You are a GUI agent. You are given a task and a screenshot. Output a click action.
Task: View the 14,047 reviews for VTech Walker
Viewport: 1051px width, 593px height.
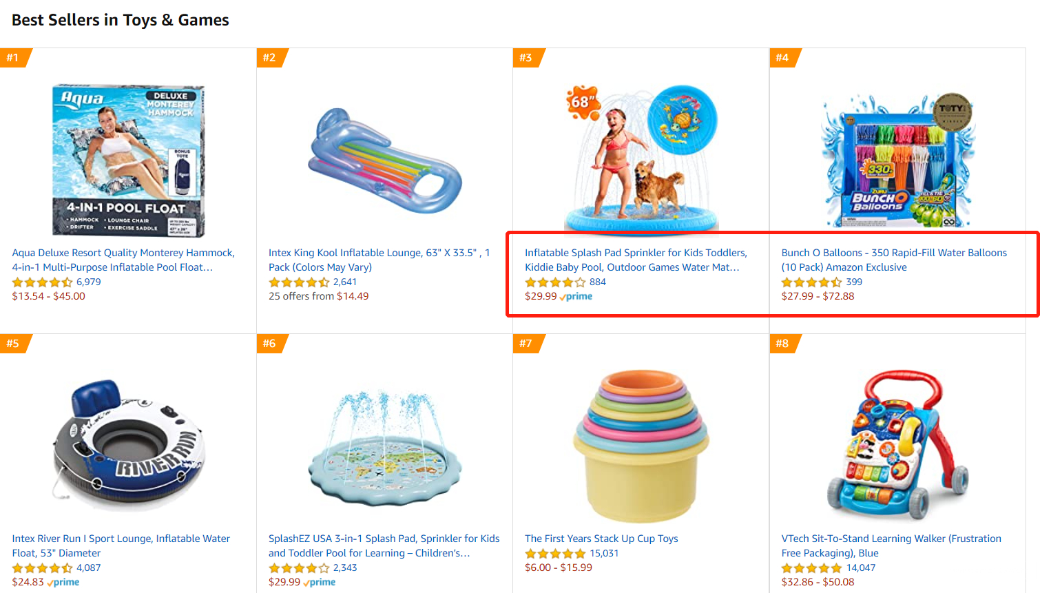click(x=861, y=568)
